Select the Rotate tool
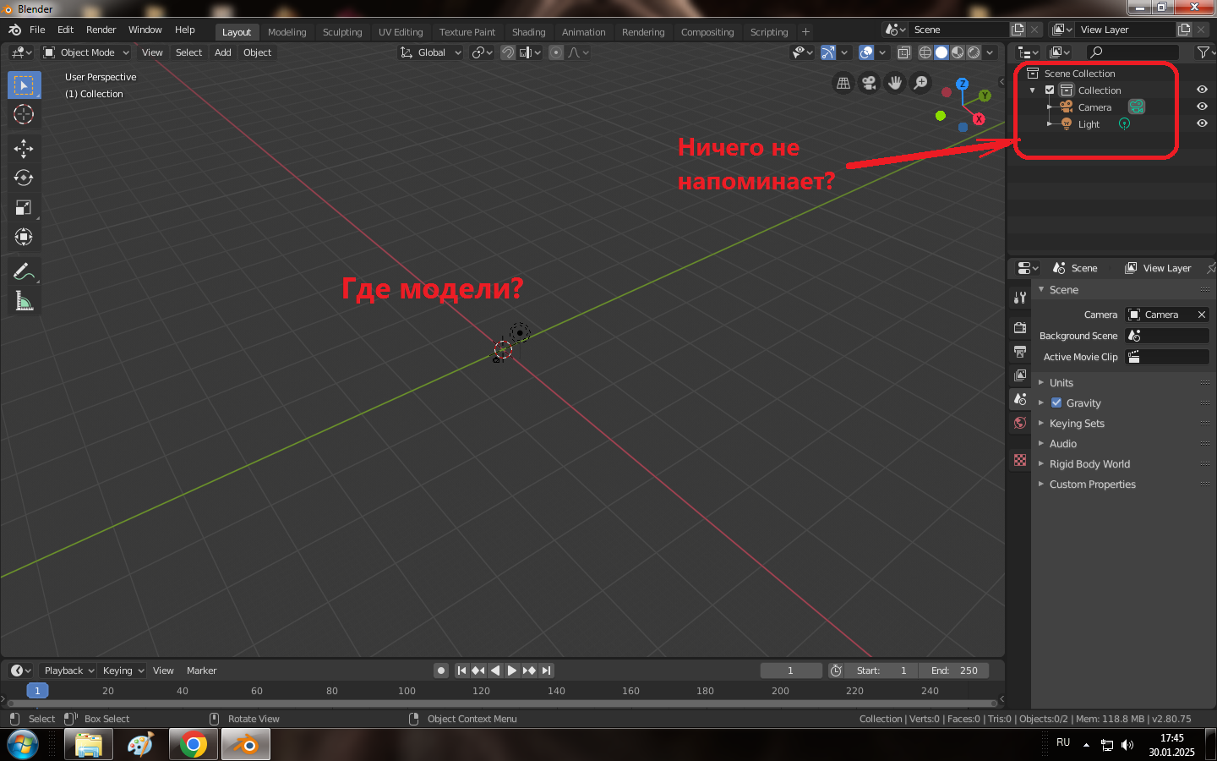1217x761 pixels. (x=24, y=178)
